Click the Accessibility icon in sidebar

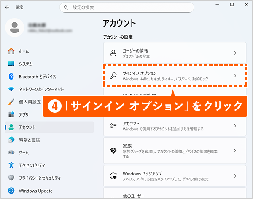tap(11, 165)
